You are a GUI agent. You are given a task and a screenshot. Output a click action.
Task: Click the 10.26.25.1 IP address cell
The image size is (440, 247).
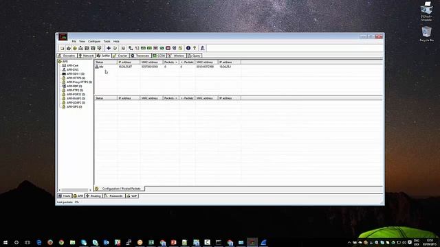[225, 67]
